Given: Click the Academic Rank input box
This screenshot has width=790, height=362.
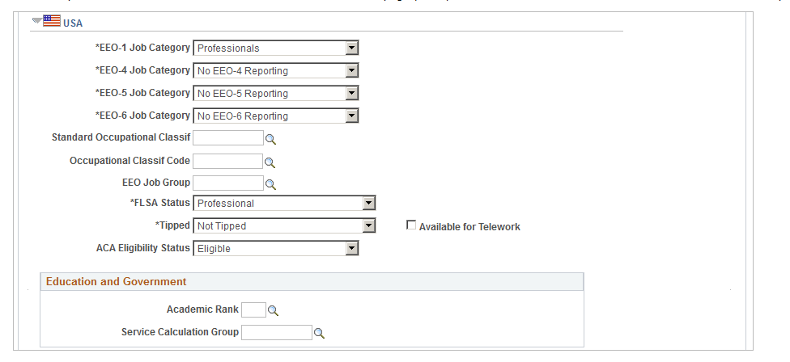Looking at the screenshot, I should (x=253, y=309).
